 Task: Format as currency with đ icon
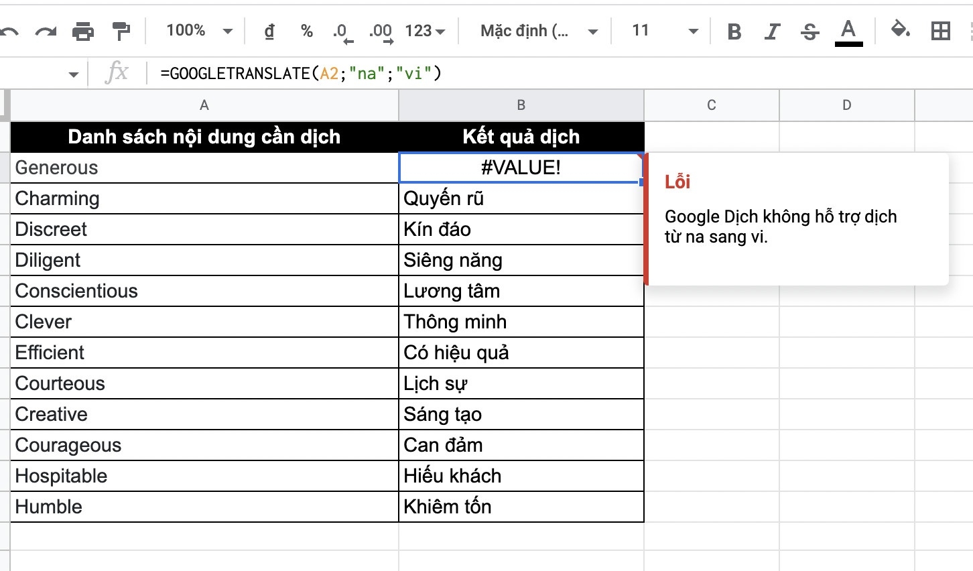[x=270, y=31]
